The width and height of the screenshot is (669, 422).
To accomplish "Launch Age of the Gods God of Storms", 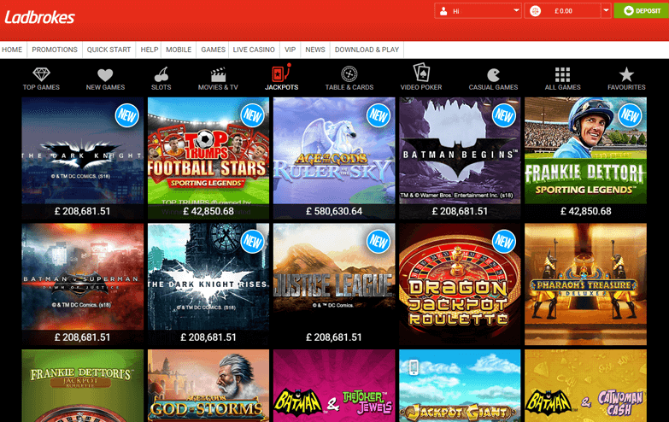I will 208,386.
